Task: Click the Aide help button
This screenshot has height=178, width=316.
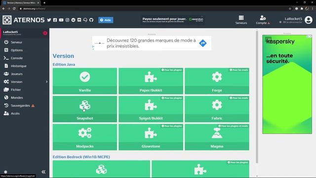Action: pos(106,20)
